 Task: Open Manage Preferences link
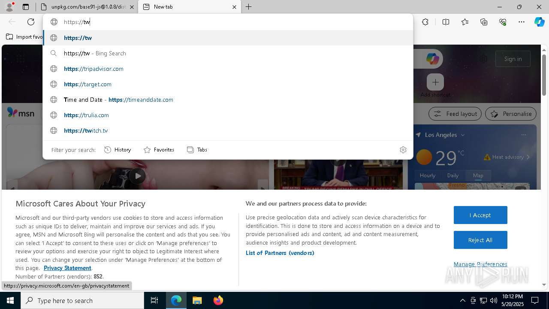(x=480, y=264)
